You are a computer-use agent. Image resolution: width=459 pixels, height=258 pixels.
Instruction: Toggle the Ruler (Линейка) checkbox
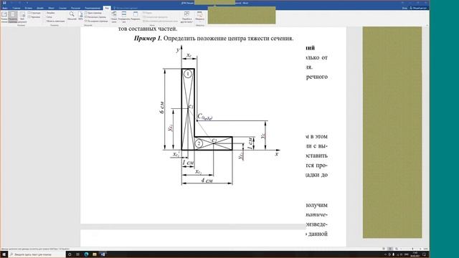click(x=49, y=13)
